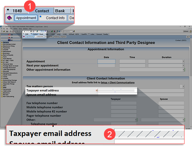The height and width of the screenshot is (148, 192).
Task: Open the Proforma sub-tab
Action: 57,37
